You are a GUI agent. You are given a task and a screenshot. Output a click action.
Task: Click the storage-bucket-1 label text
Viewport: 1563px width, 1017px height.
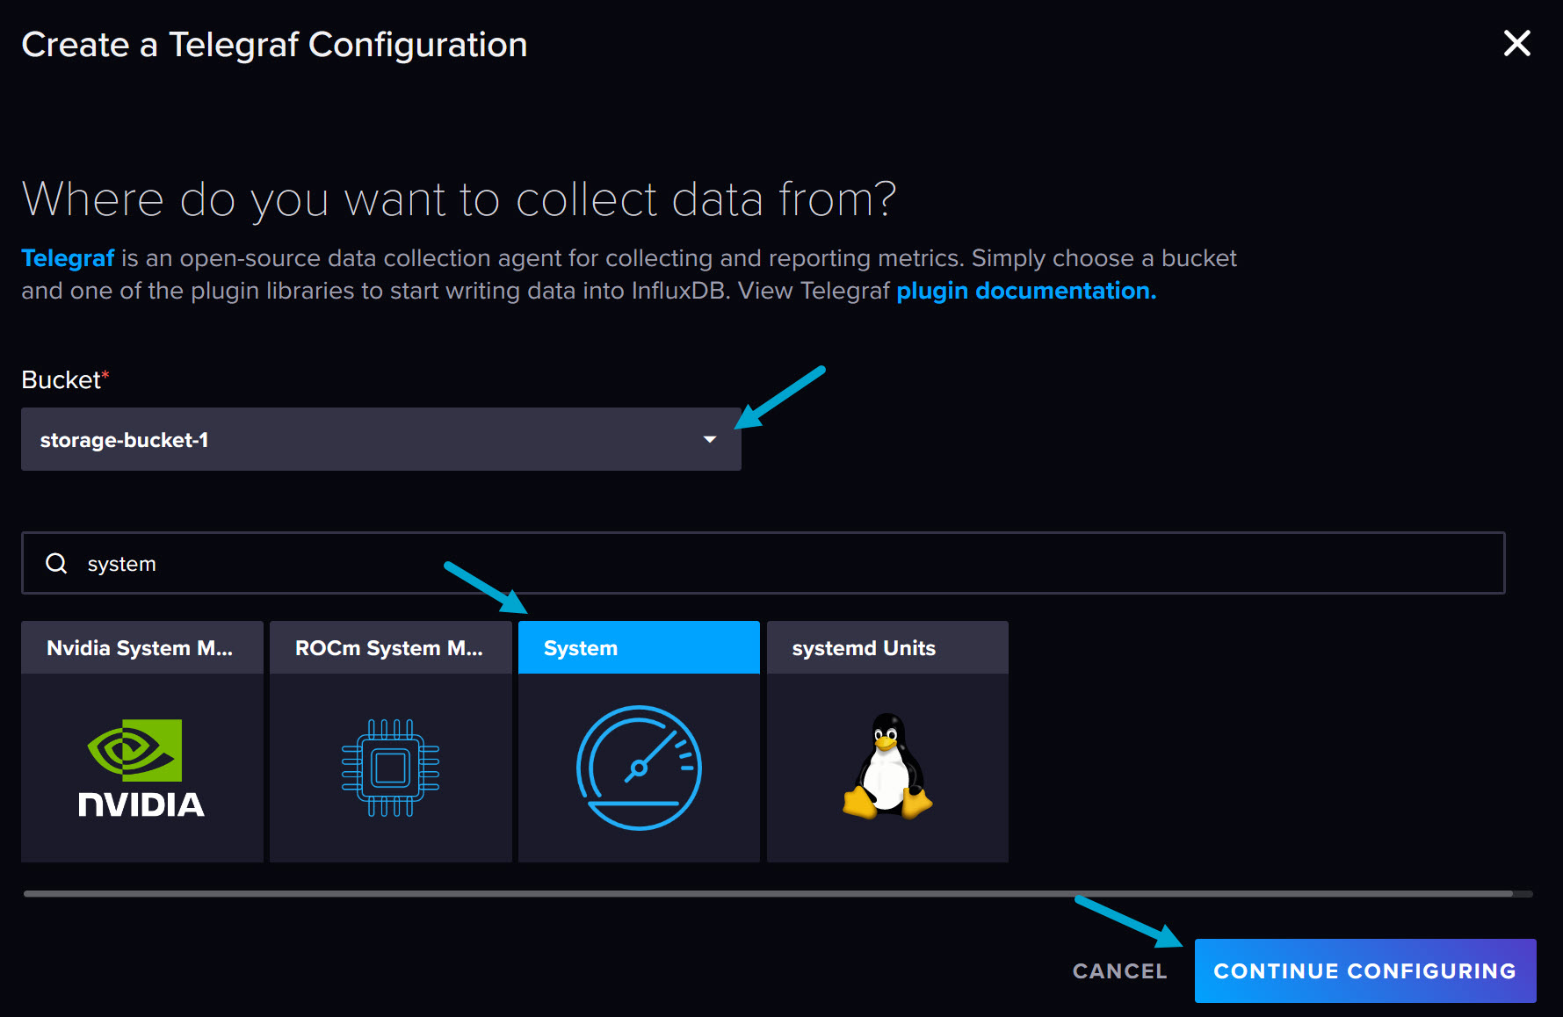tap(124, 439)
